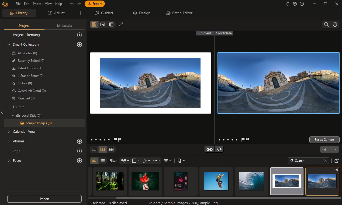Activate the zoom magnifier tool
Viewport: 342px width, 205px height.
(326, 24)
